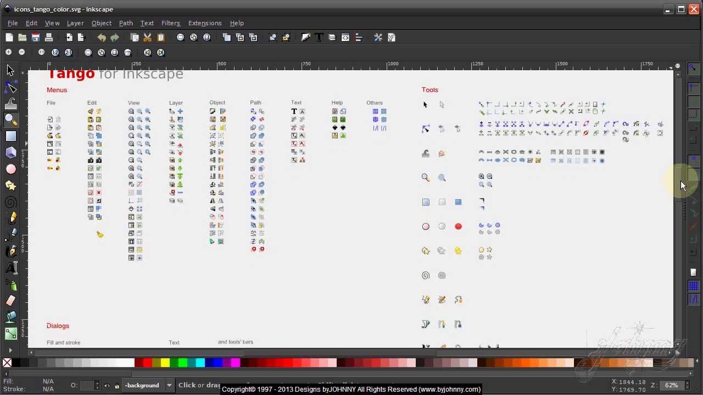This screenshot has width=703, height=395.
Task: Open the XML editor icon
Action: tap(345, 37)
